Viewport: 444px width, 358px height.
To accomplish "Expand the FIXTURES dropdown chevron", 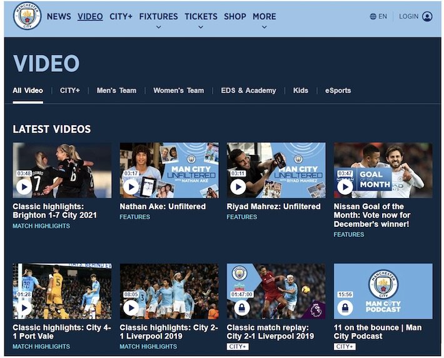I will coord(159,27).
